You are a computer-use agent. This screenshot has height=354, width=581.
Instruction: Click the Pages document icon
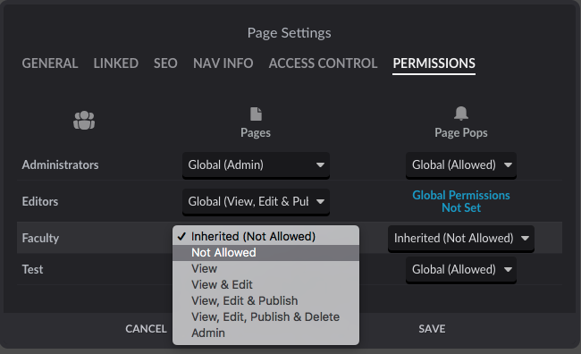click(x=256, y=114)
